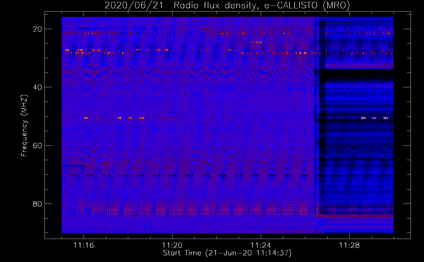Click the 'Start Time (21-Jun-20 11:14:37)' x-axis label
The image size is (424, 262).
[x=227, y=253]
